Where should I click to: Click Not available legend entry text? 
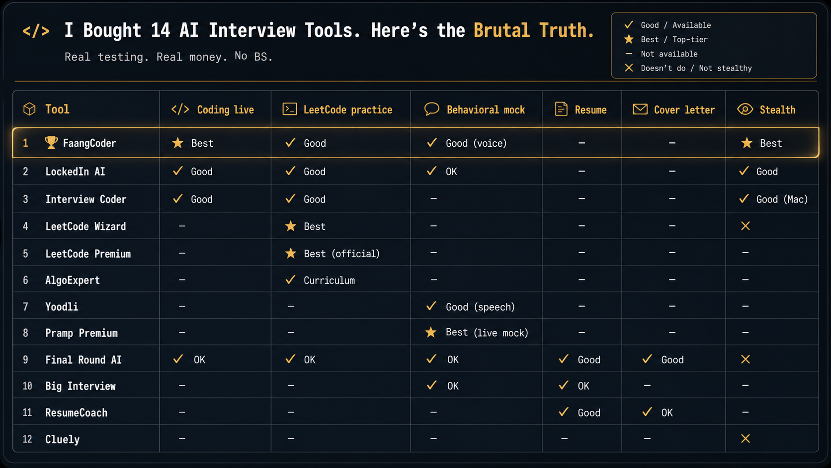point(669,54)
